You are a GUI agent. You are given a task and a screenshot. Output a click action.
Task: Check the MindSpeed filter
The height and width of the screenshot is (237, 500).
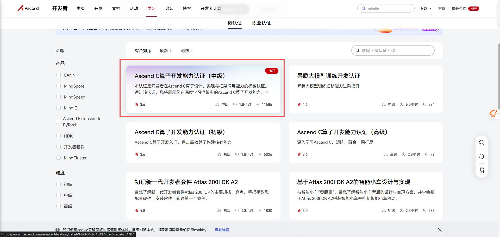pyautogui.click(x=59, y=97)
